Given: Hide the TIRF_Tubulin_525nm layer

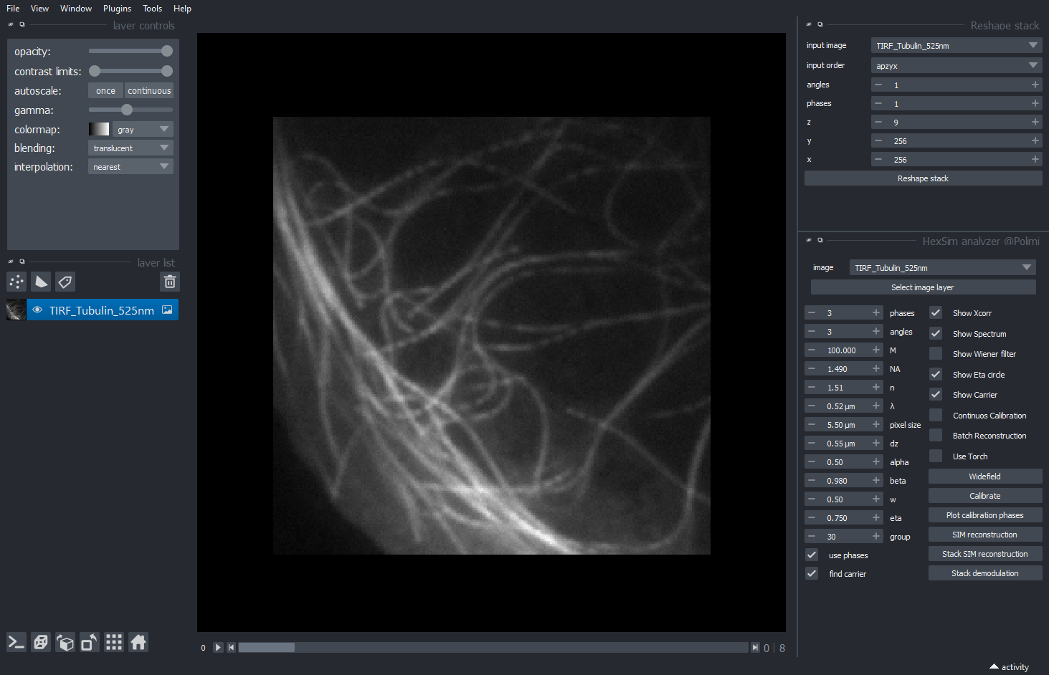Looking at the screenshot, I should [37, 310].
